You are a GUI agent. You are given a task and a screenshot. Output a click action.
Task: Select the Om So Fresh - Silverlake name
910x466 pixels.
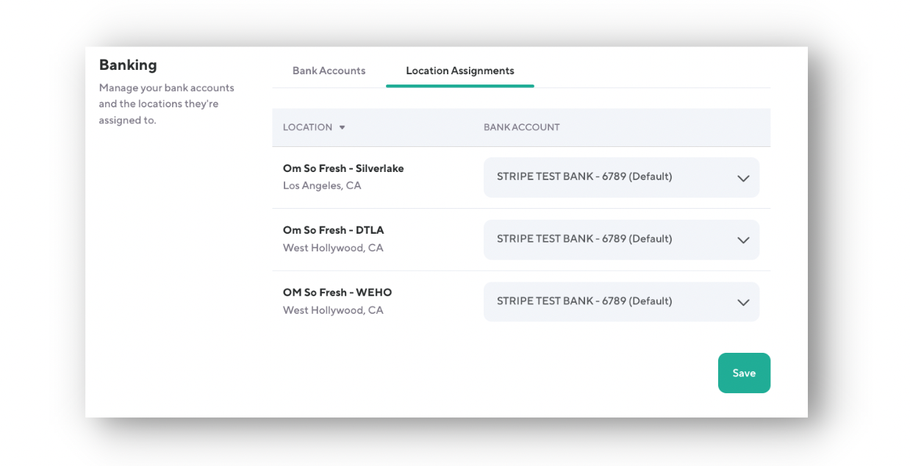point(343,168)
